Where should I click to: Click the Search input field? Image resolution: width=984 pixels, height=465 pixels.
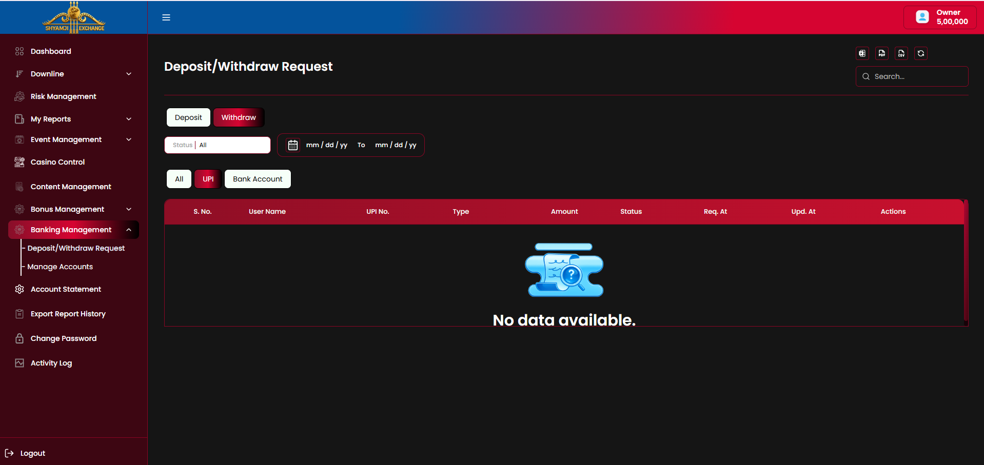912,76
